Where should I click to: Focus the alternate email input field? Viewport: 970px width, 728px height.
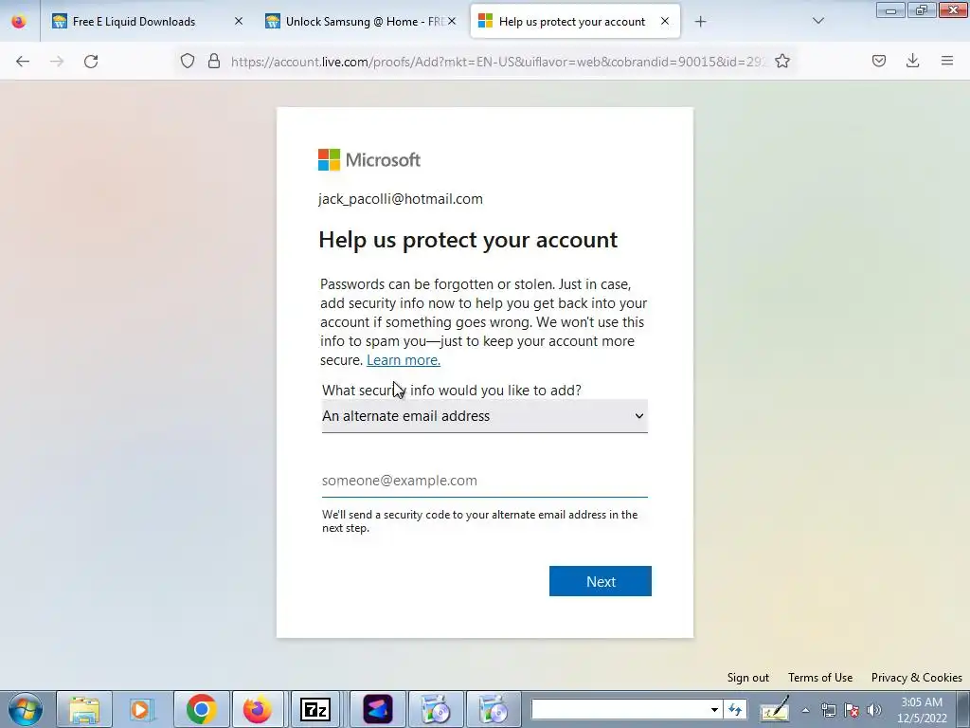point(484,481)
